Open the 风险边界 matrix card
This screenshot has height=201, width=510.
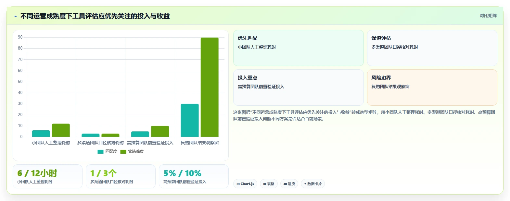point(432,88)
